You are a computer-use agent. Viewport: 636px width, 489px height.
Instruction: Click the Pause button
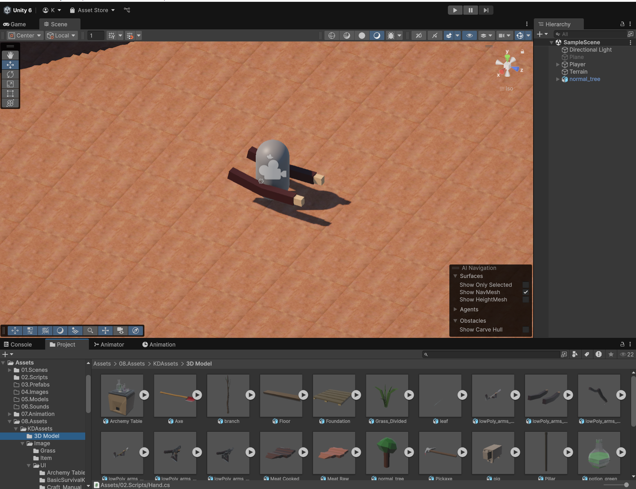pyautogui.click(x=470, y=10)
